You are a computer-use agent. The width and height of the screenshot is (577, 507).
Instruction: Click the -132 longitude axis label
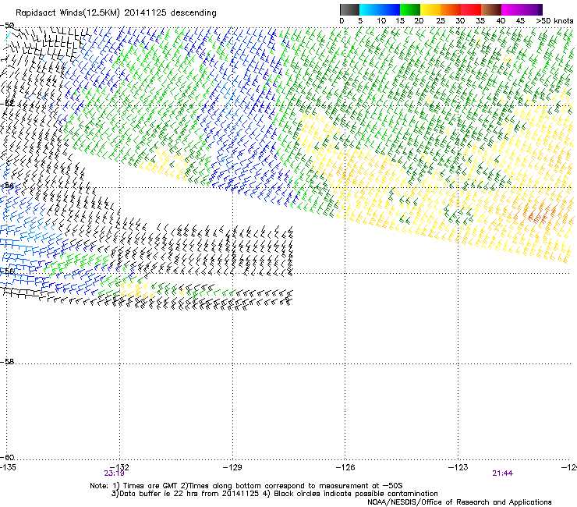tap(119, 467)
